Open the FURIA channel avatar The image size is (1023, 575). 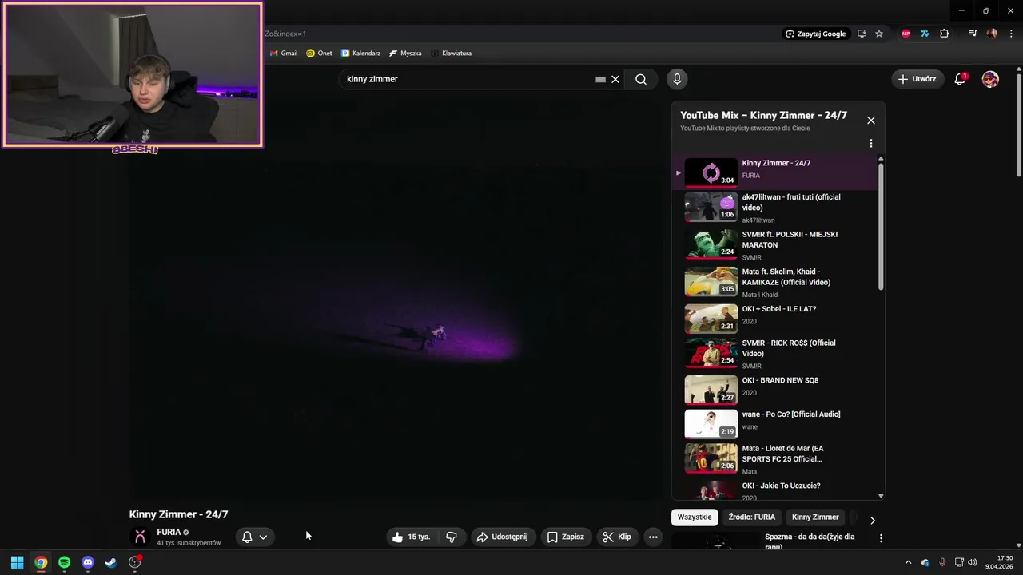pos(140,537)
